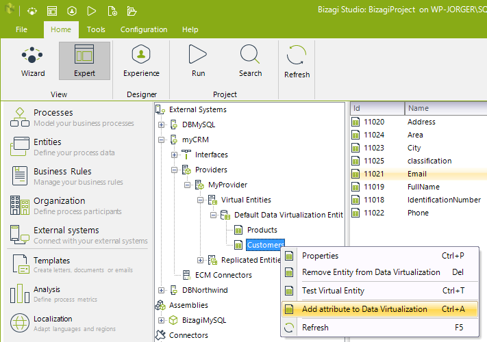Click the quick-access Run icon in the title bar
This screenshot has width=487, height=342.
pos(92,12)
